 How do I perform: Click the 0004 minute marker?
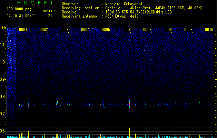pyautogui.click(x=85, y=30)
